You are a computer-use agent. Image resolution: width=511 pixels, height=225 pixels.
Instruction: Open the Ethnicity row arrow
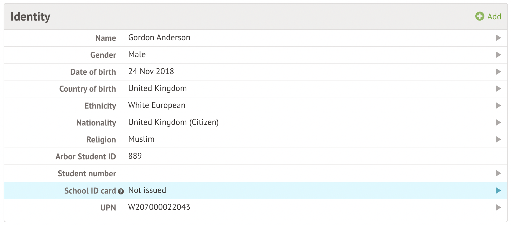(x=498, y=106)
